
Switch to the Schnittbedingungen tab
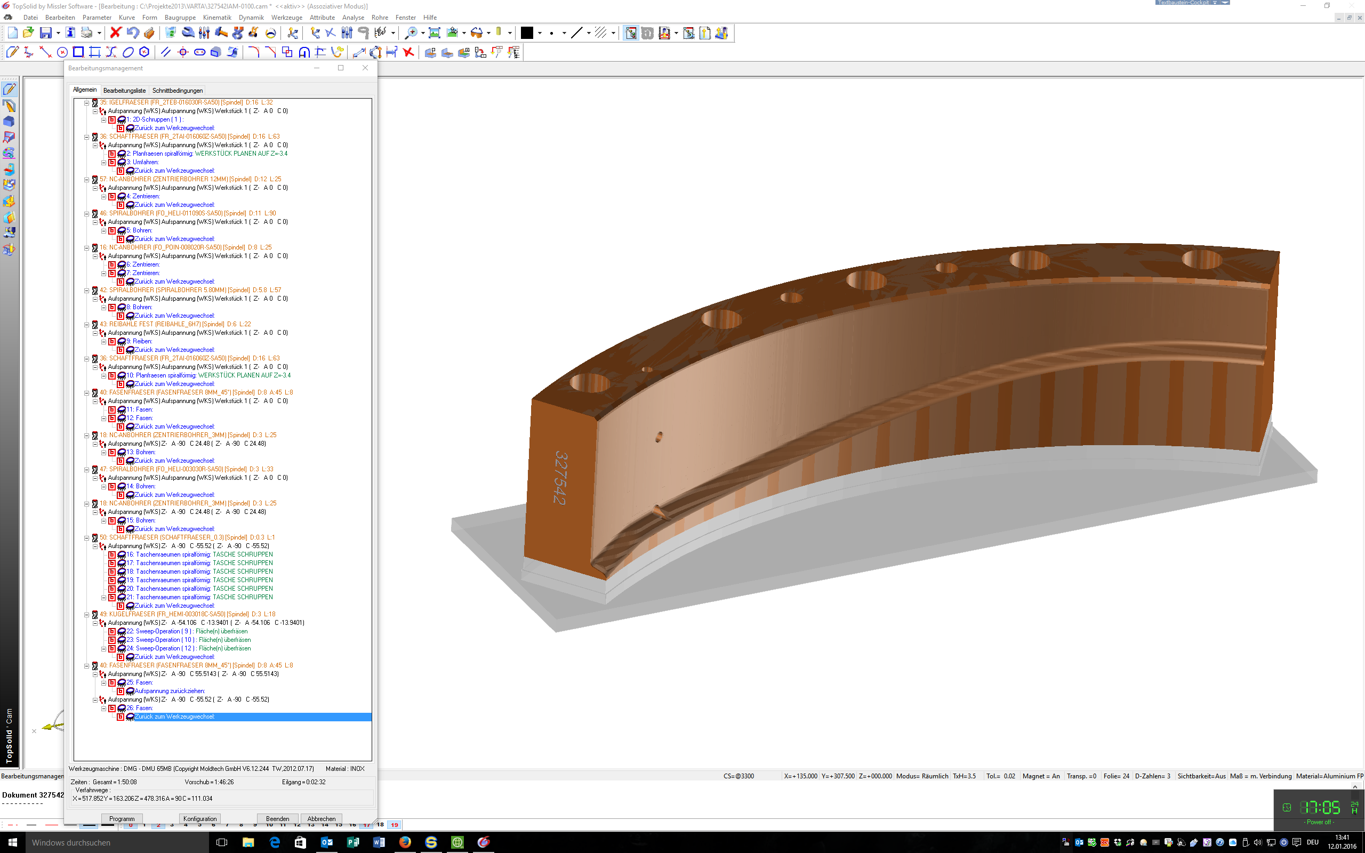177,90
